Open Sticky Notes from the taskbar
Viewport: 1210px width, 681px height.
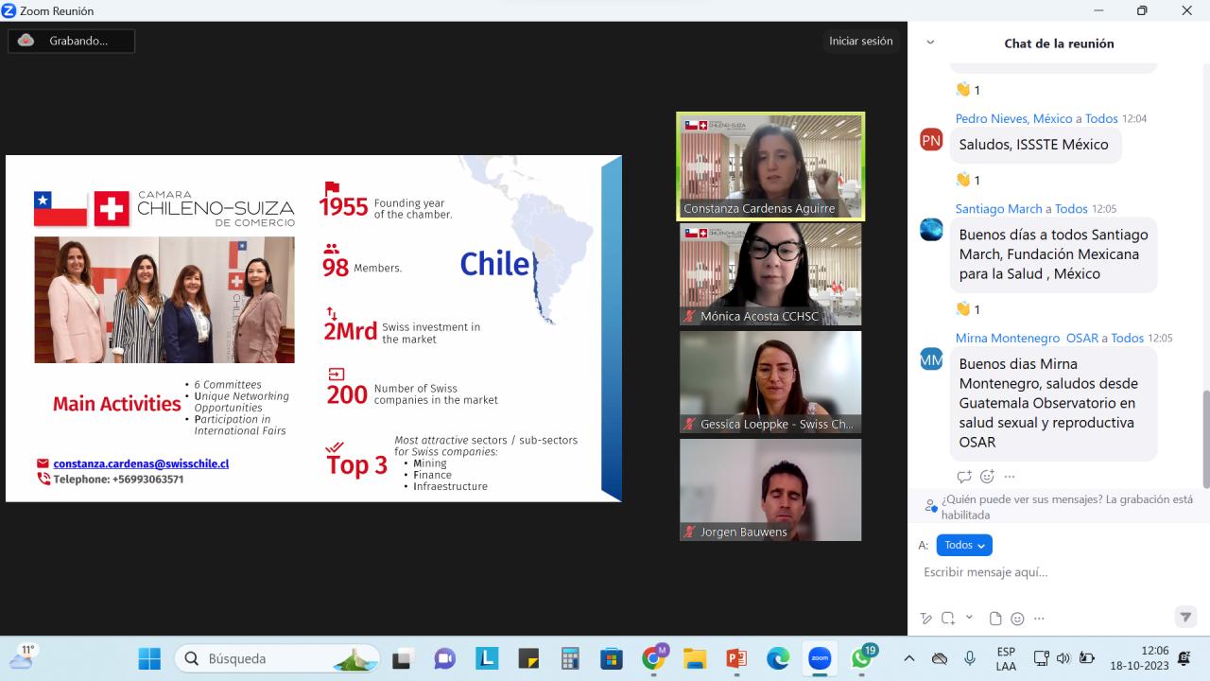[528, 658]
